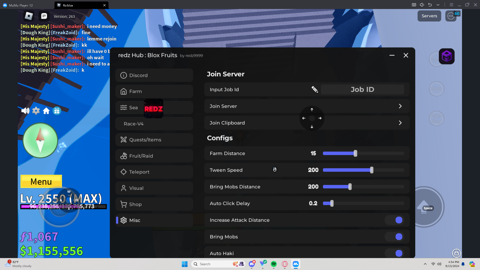Open the three-dots menu beside Servers
480x270 pixels.
pos(451,16)
